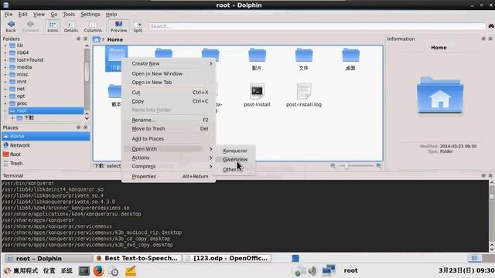
Task: Switch to Columns view mode
Action: [93, 26]
